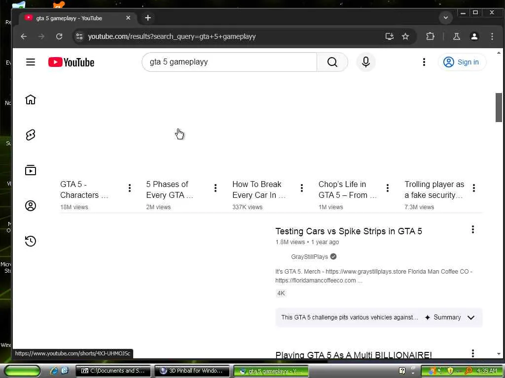
Task: Open History from the sidebar
Action: coord(31,241)
